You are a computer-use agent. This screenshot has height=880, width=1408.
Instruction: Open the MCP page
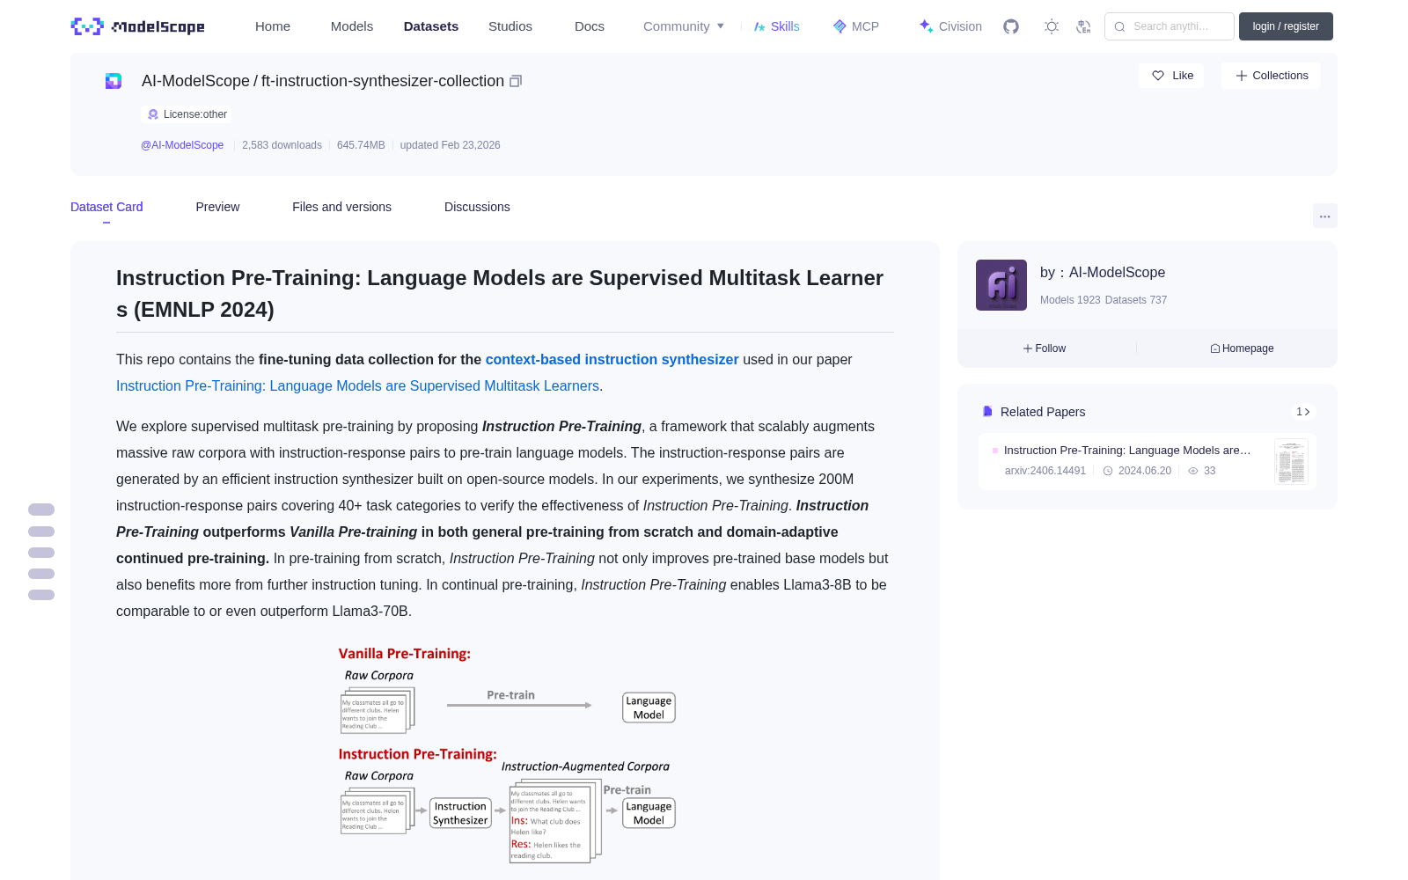(856, 26)
